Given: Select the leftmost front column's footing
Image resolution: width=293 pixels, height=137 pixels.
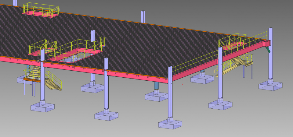Looking at the screenshot, I should [42, 107].
